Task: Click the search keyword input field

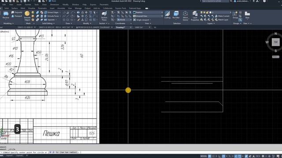Action: tap(215, 1)
